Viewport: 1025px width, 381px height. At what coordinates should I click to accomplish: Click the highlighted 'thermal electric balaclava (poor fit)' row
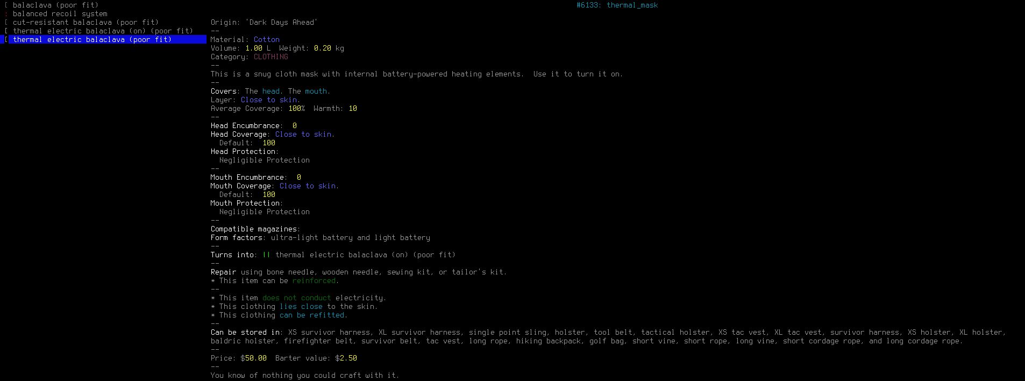(x=103, y=40)
